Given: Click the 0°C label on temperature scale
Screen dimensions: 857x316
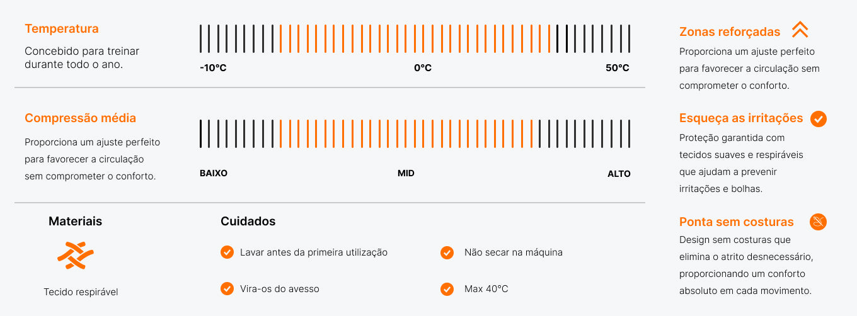Looking at the screenshot, I should tap(423, 68).
